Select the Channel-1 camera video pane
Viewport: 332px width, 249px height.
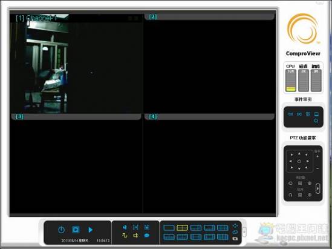point(76,64)
